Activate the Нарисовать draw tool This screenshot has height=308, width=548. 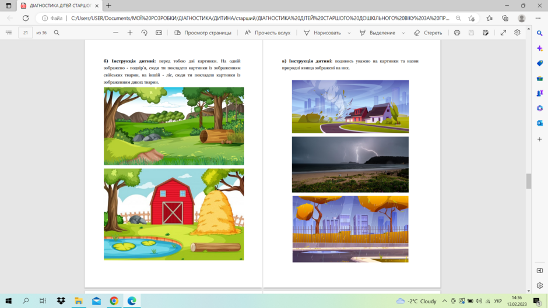tap(322, 33)
